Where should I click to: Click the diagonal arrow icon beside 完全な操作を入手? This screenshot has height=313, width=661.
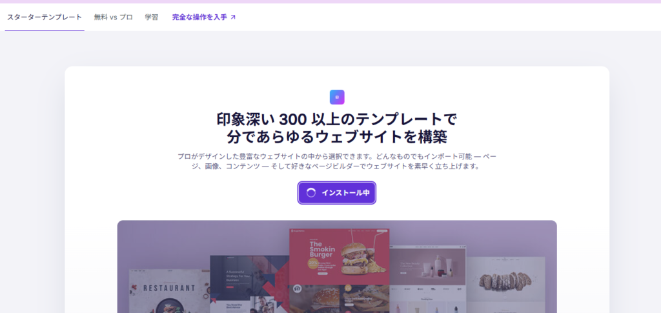(x=233, y=17)
